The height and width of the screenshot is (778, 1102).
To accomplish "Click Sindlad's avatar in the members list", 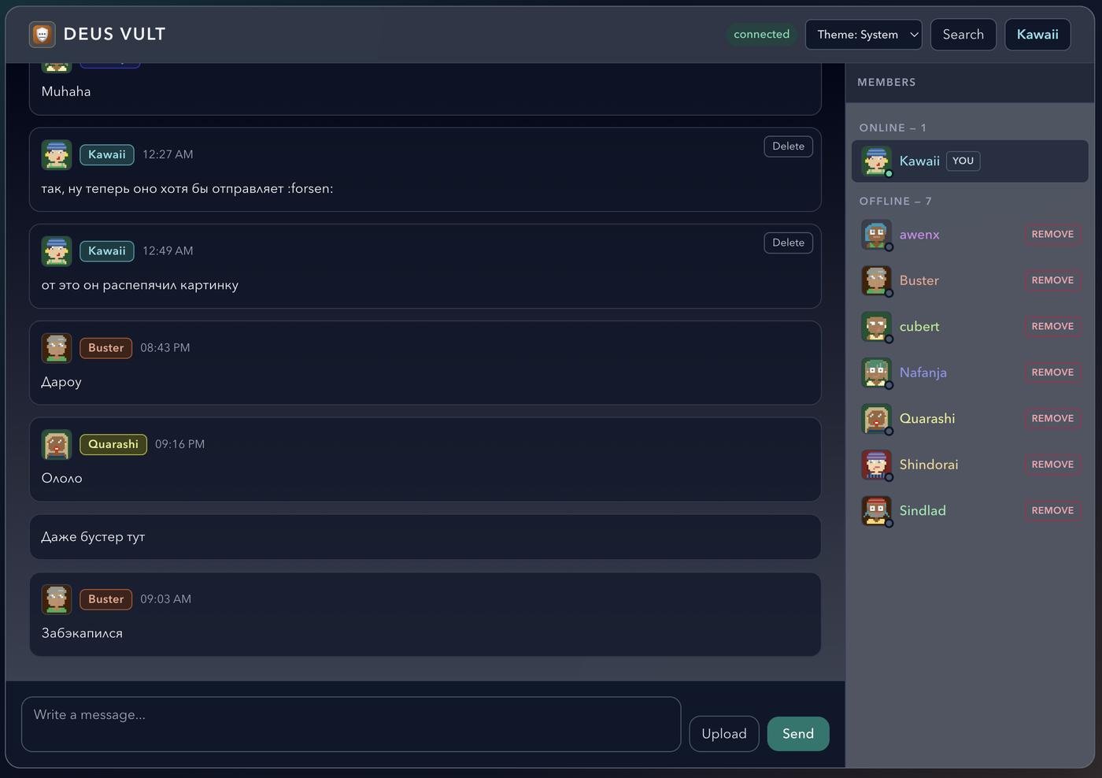I will (876, 511).
